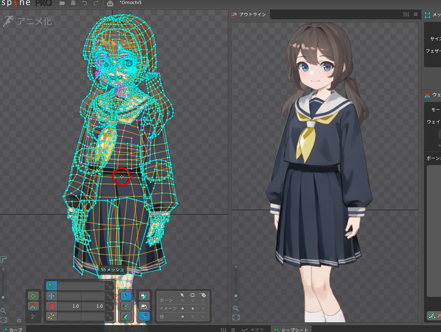
Task: Toggle イメージ selectable dot
Action: (183, 309)
